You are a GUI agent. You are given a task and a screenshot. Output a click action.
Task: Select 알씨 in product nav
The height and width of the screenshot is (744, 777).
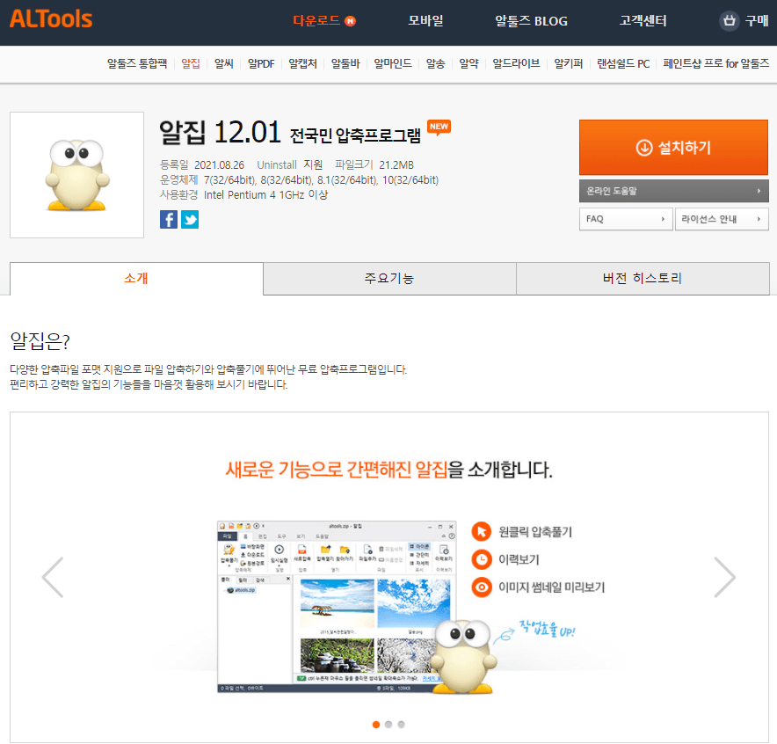tap(224, 63)
